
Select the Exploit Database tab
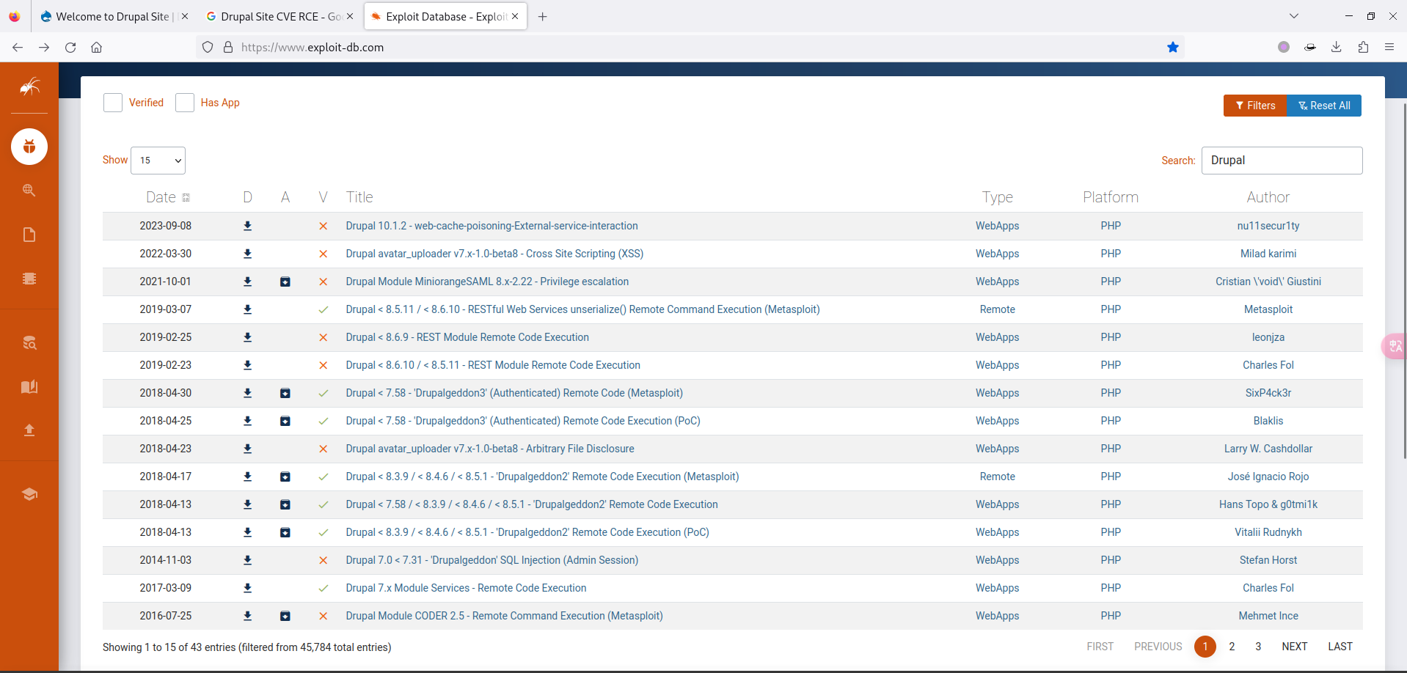pos(446,16)
